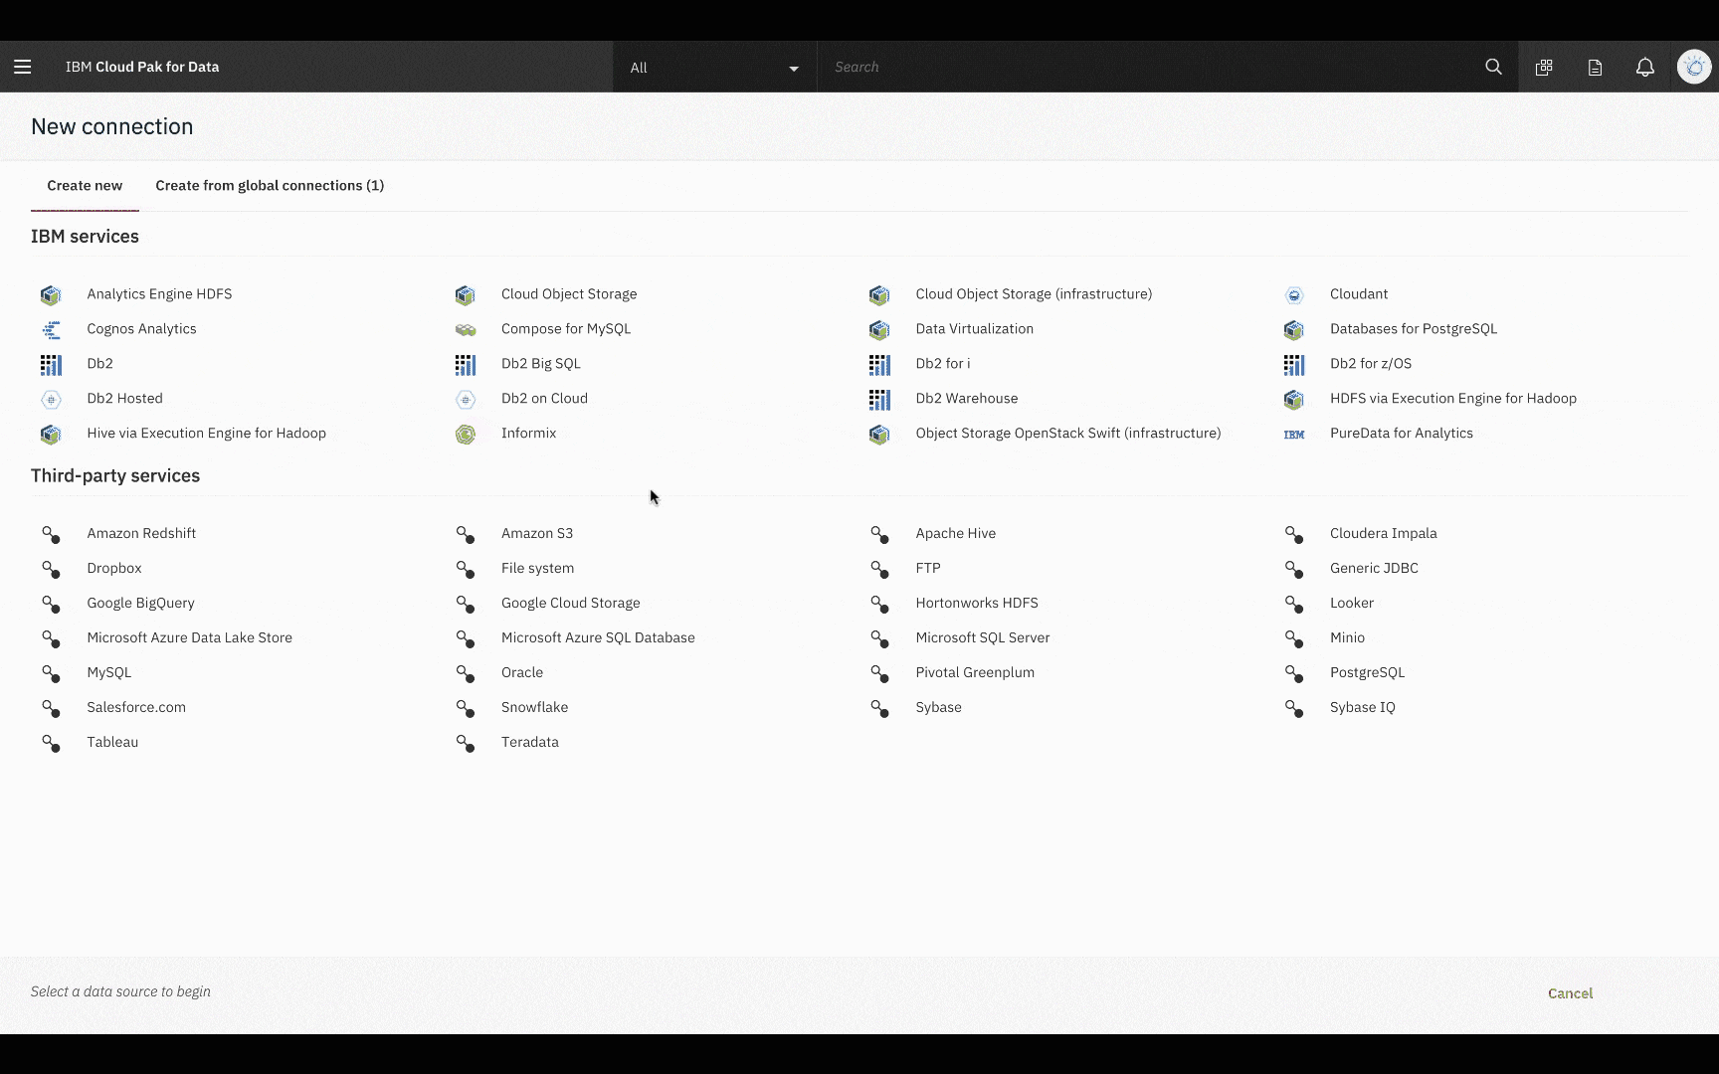Open the hamburger navigation menu
1719x1074 pixels.
tap(23, 67)
